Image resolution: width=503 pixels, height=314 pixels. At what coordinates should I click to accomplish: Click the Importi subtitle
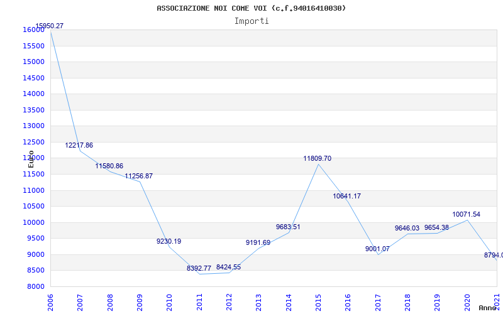pos(251,21)
